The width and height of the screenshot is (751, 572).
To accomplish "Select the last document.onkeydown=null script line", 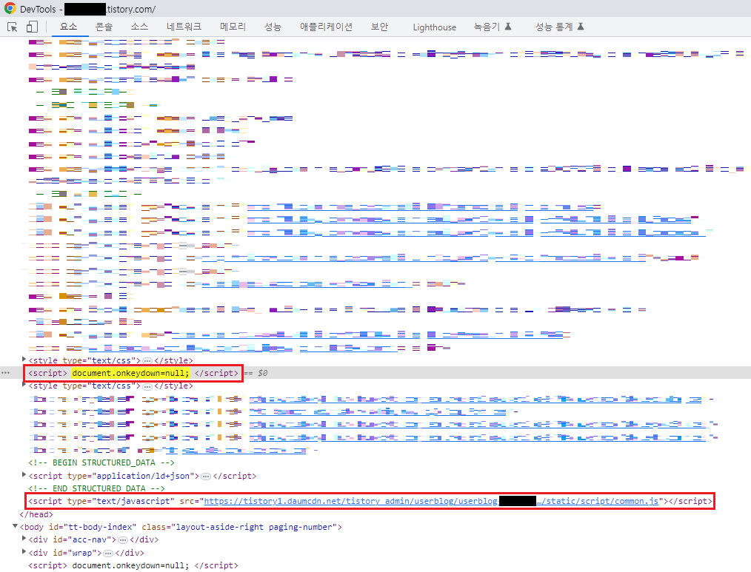I will (x=133, y=565).
